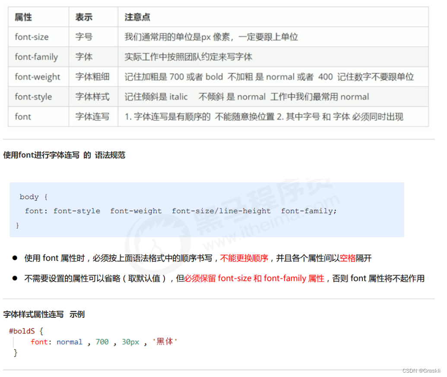Click the #boldS selector in the code example
Image resolution: width=447 pixels, height=377 pixels.
pos(22,331)
